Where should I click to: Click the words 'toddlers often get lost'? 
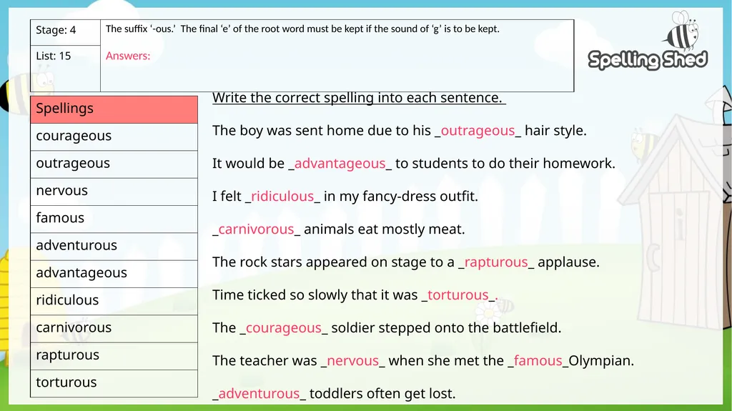pos(382,393)
